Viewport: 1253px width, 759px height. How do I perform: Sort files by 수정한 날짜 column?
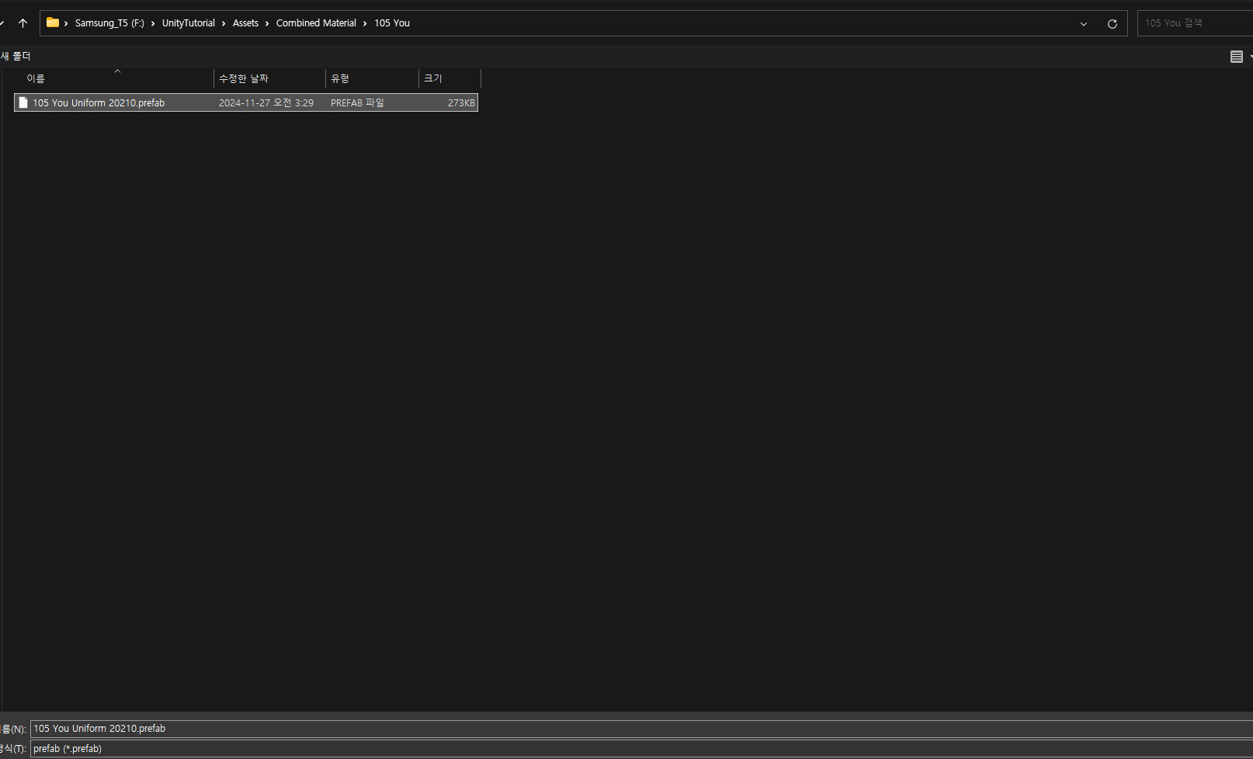(244, 78)
